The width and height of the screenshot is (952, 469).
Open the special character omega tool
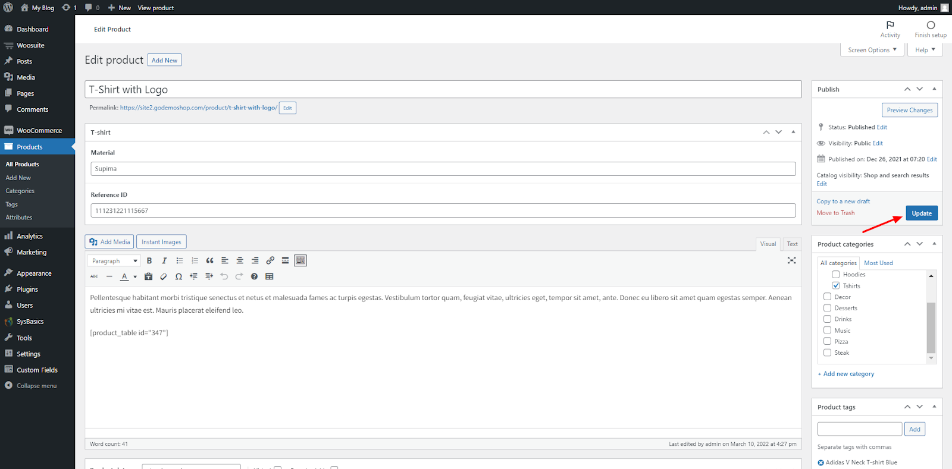click(x=178, y=276)
